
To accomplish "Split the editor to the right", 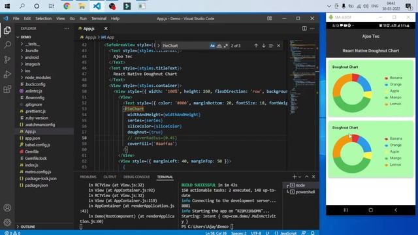I will (x=304, y=29).
